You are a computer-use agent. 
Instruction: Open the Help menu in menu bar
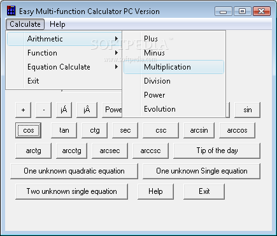57,24
